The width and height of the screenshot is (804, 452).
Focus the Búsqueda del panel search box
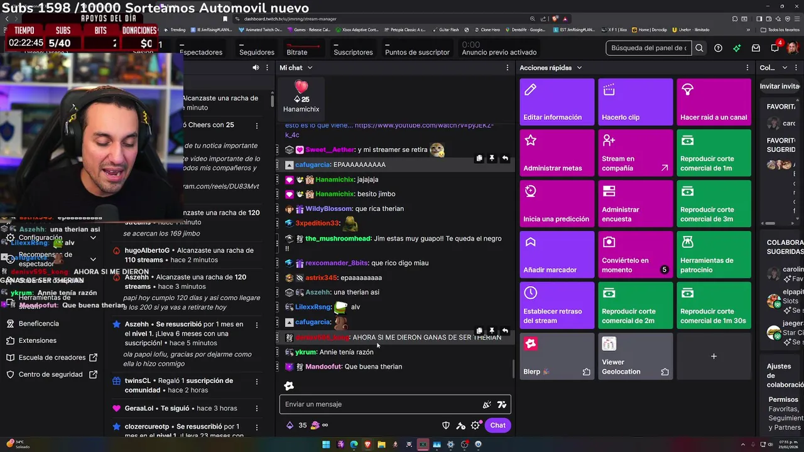[x=648, y=48]
